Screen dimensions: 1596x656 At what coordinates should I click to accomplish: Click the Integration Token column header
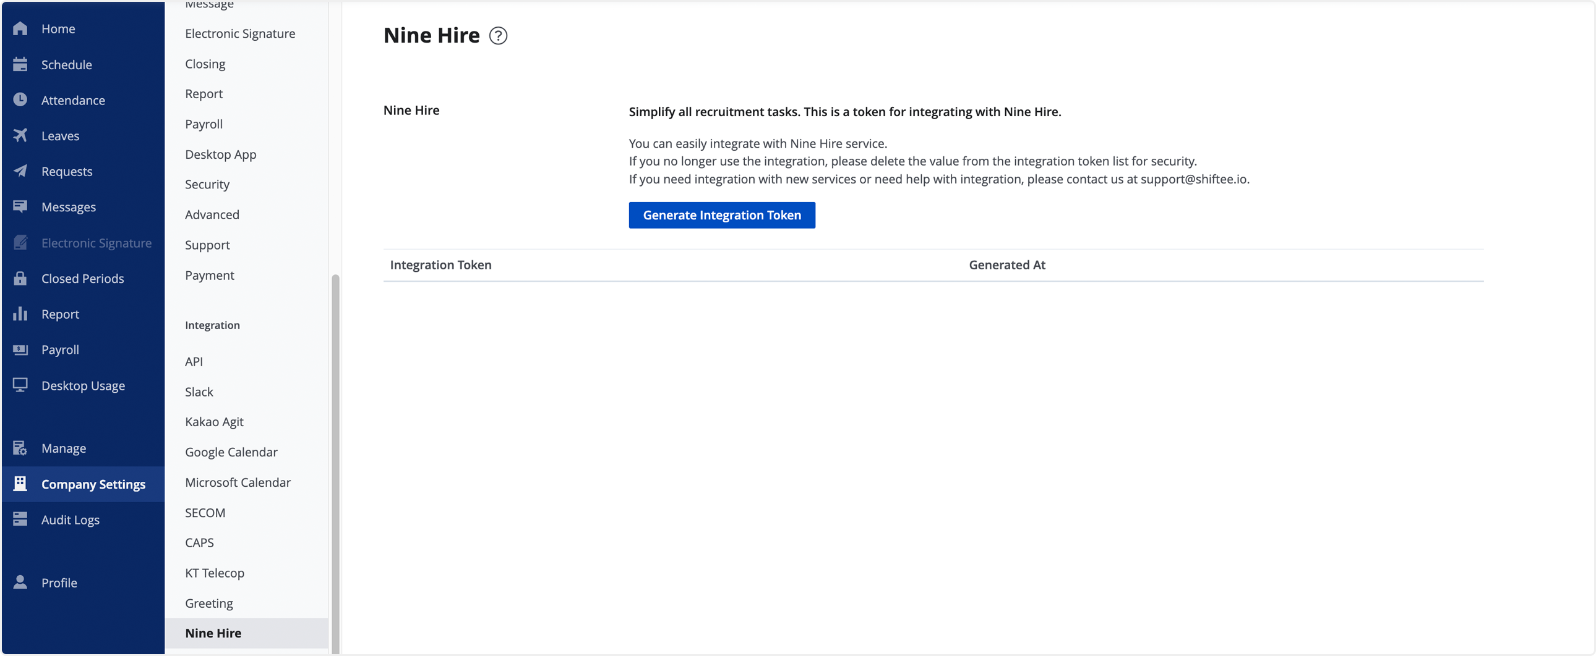(x=440, y=265)
